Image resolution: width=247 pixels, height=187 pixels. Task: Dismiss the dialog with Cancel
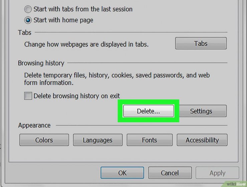[x=170, y=173]
